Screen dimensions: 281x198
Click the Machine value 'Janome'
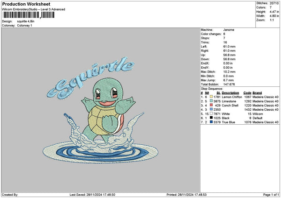pyautogui.click(x=229, y=30)
